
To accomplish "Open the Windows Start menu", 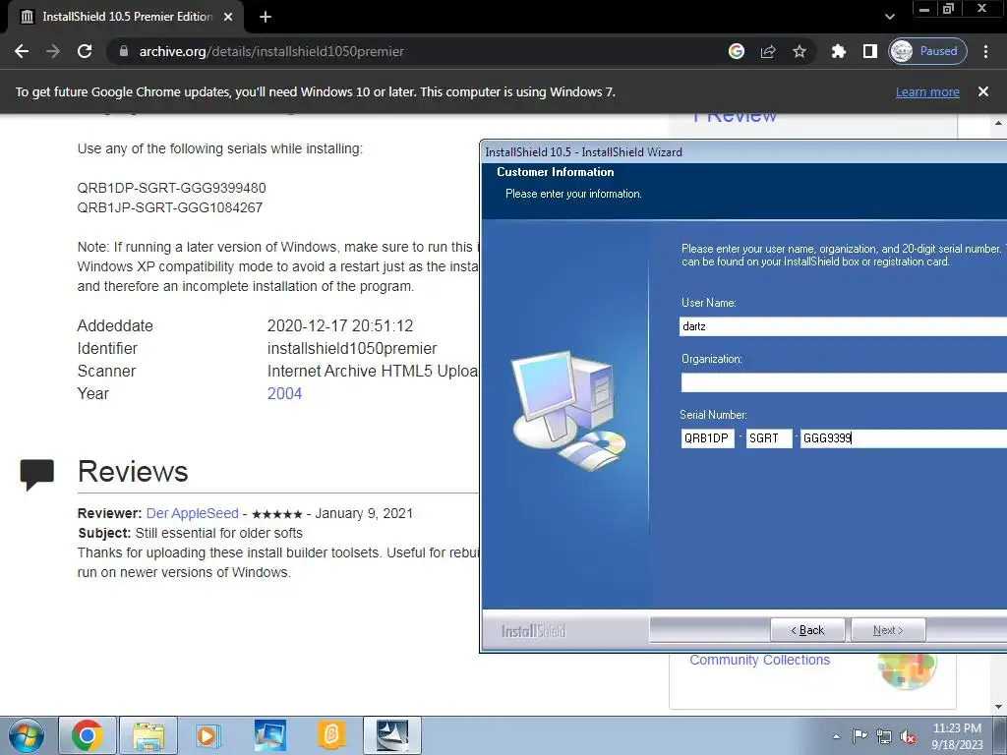I will click(x=27, y=735).
